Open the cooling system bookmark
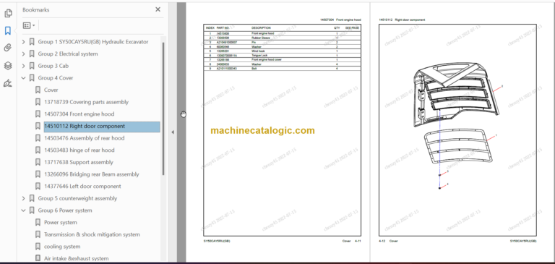The image size is (555, 264). coord(62,247)
